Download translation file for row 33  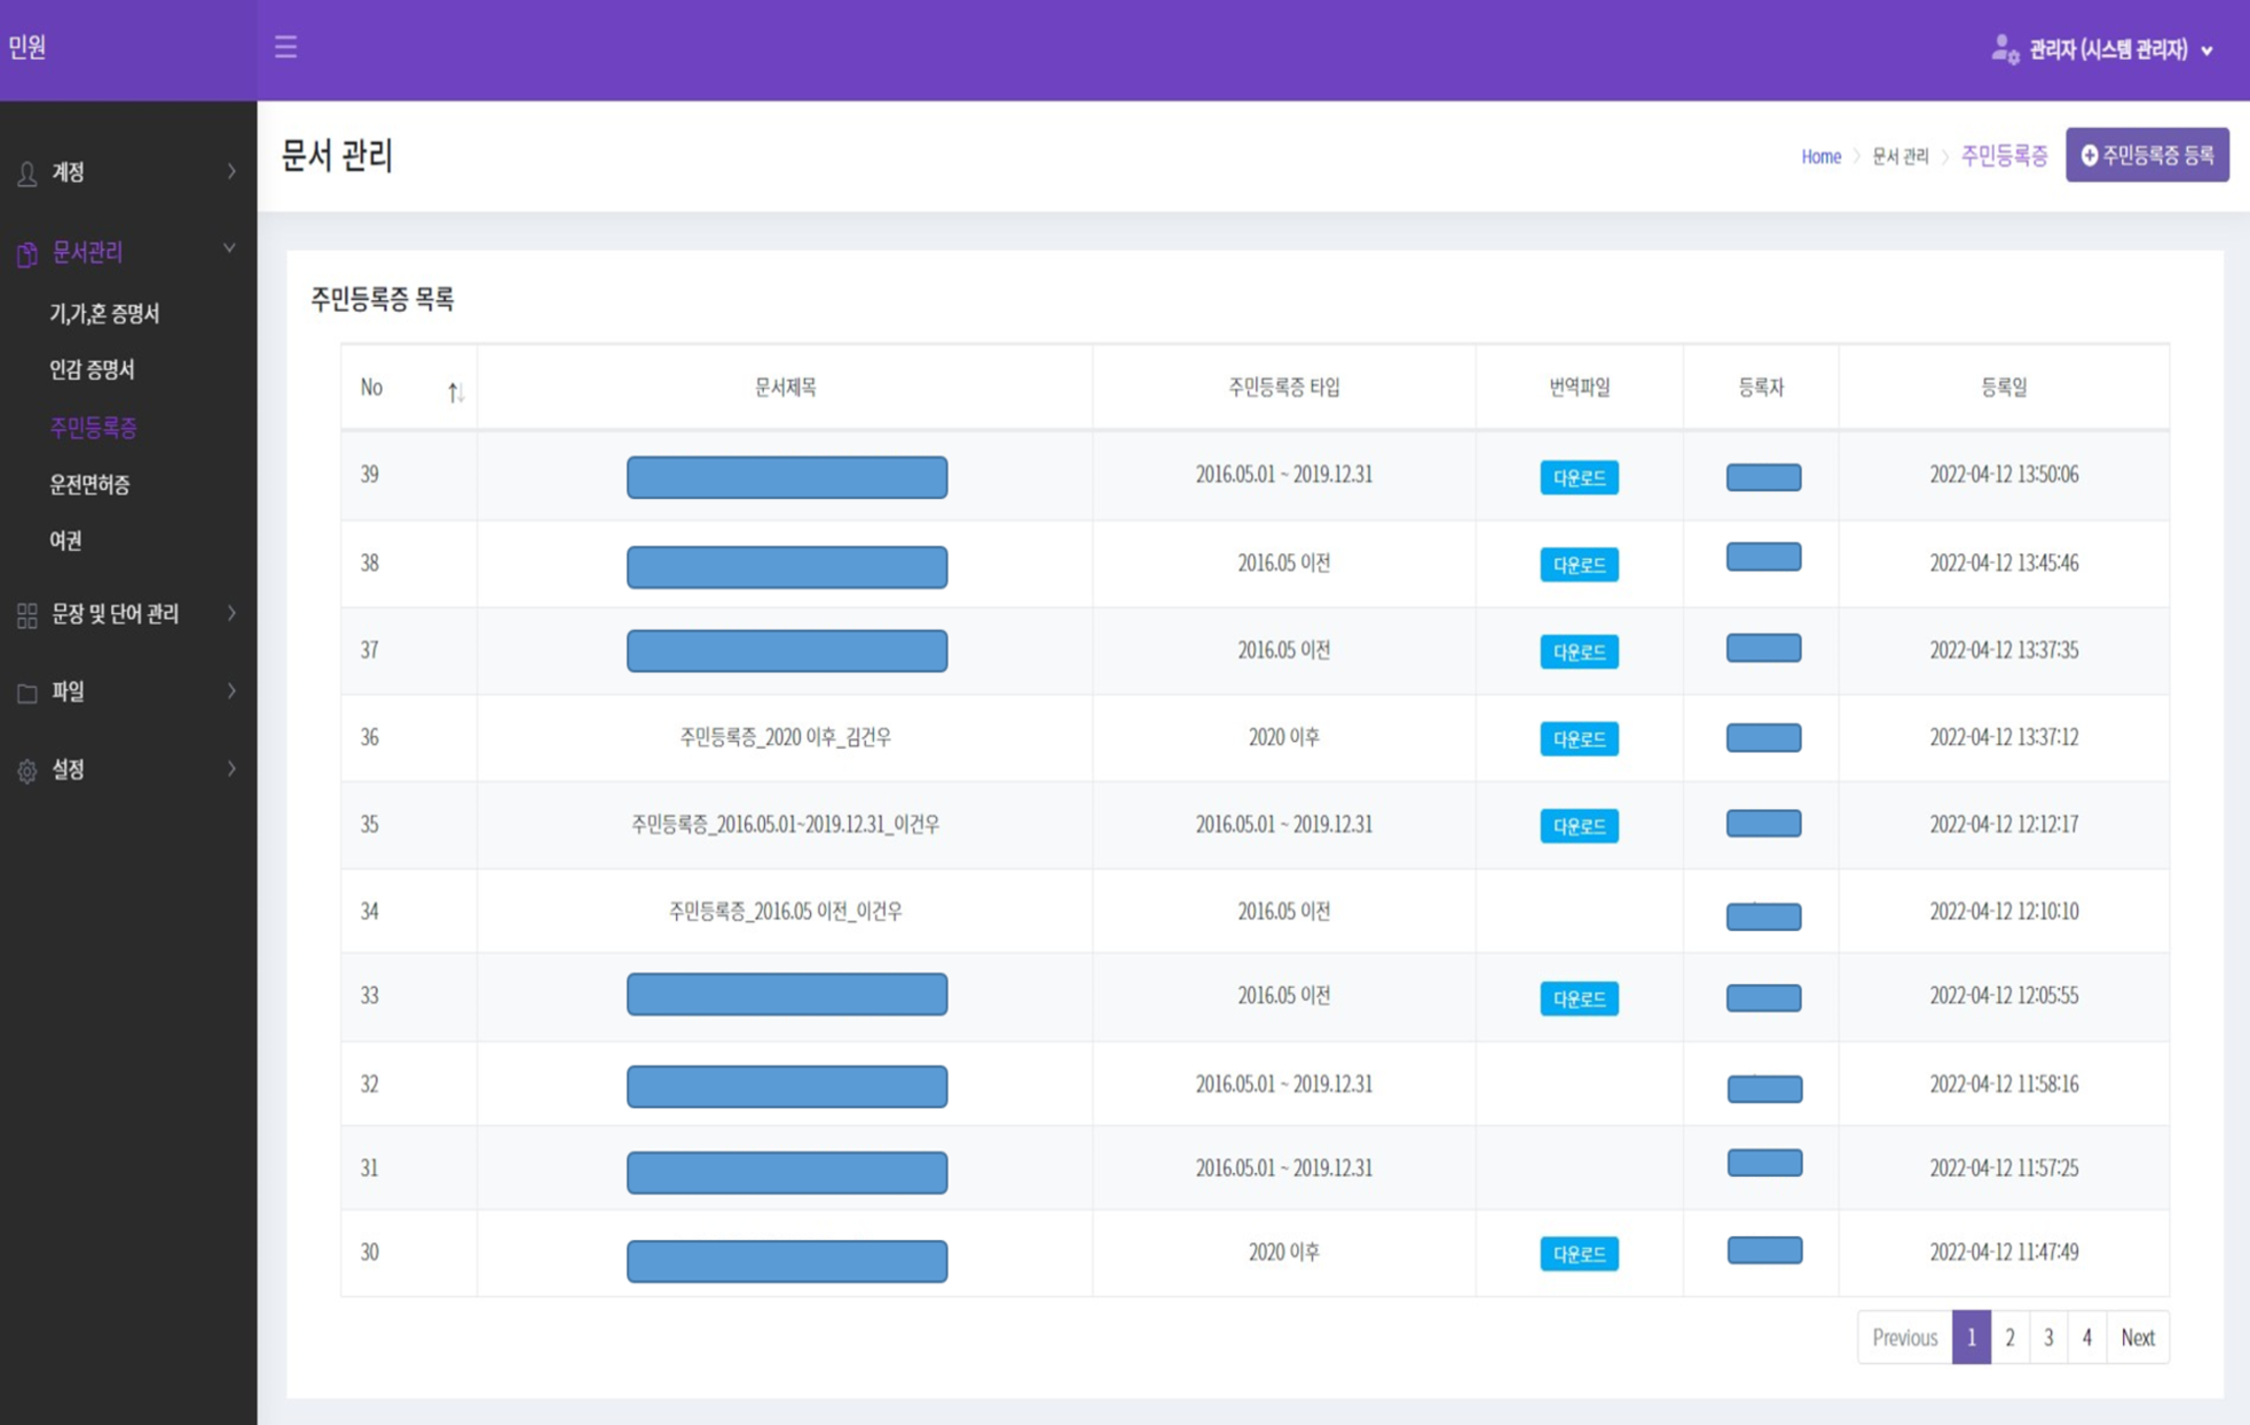click(x=1579, y=999)
